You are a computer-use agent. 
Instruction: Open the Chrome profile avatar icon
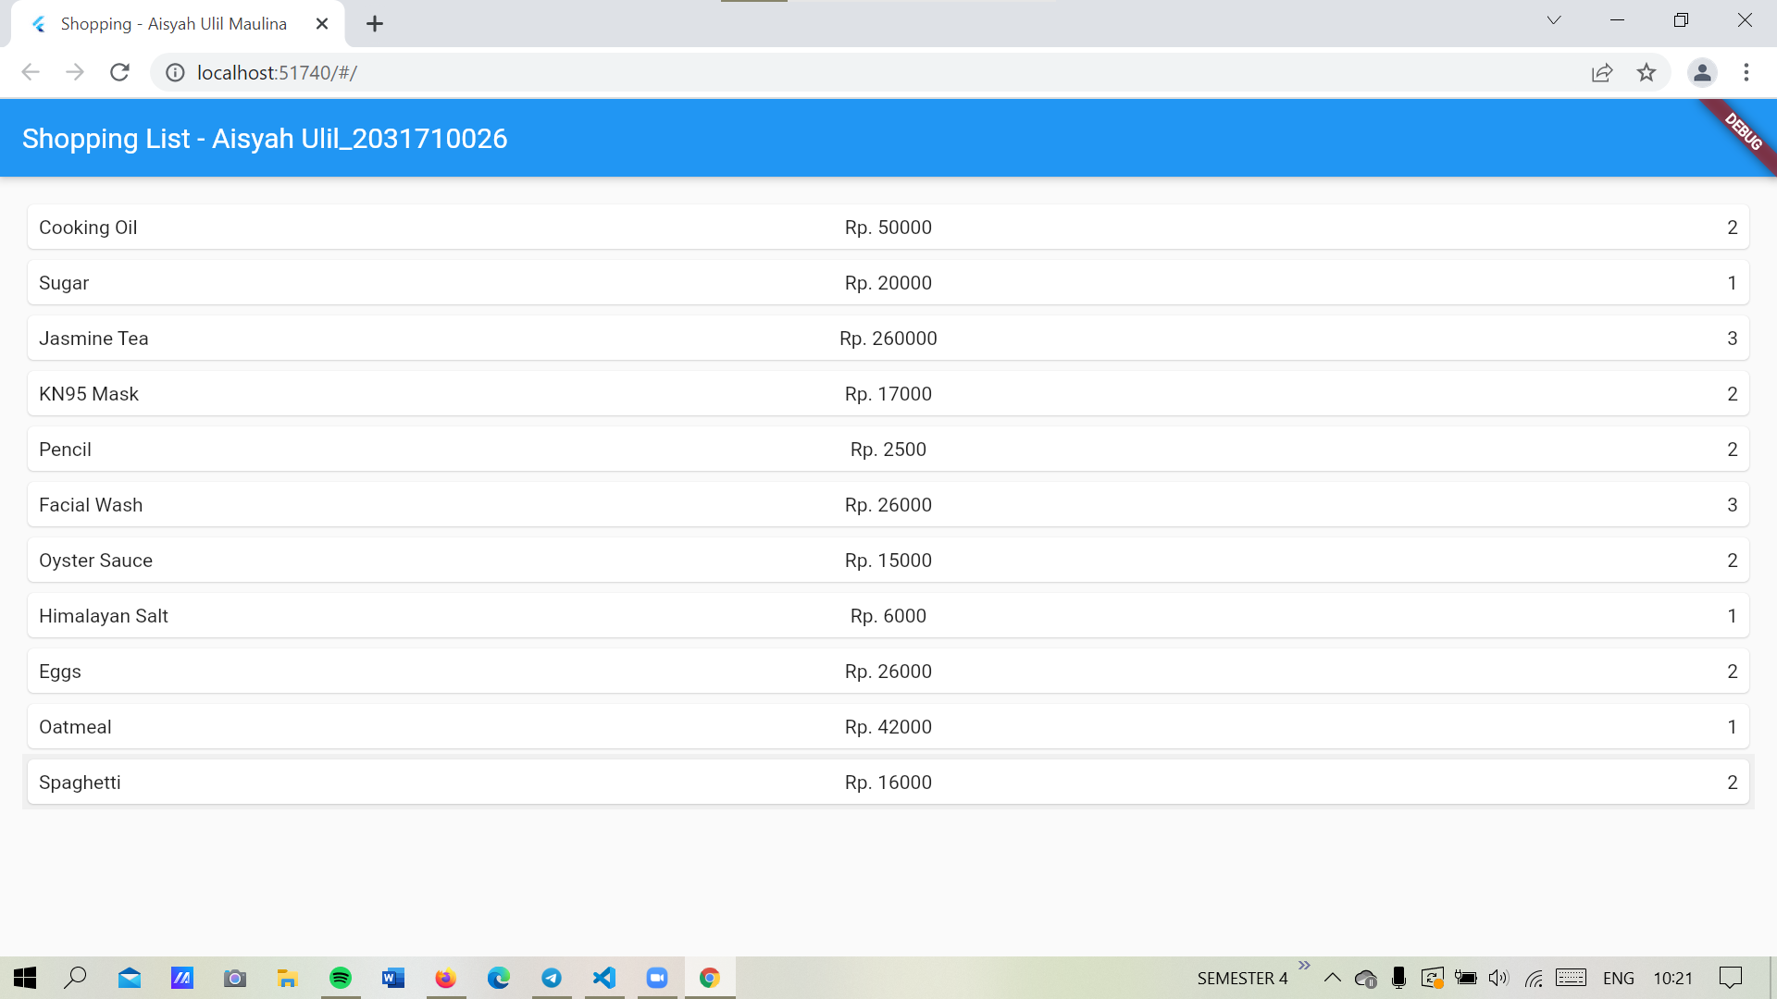pos(1702,72)
